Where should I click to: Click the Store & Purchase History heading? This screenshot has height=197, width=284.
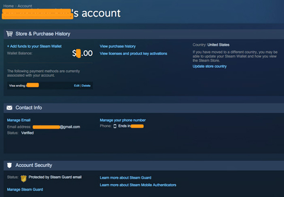43,34
